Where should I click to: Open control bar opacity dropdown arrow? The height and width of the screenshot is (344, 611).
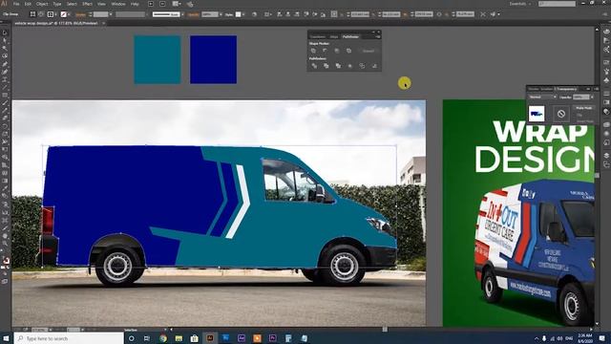[x=221, y=14]
